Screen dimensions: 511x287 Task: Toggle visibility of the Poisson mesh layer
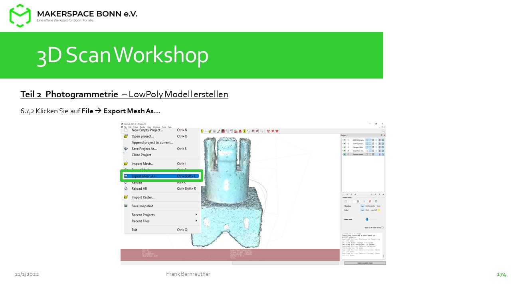tap(345, 154)
